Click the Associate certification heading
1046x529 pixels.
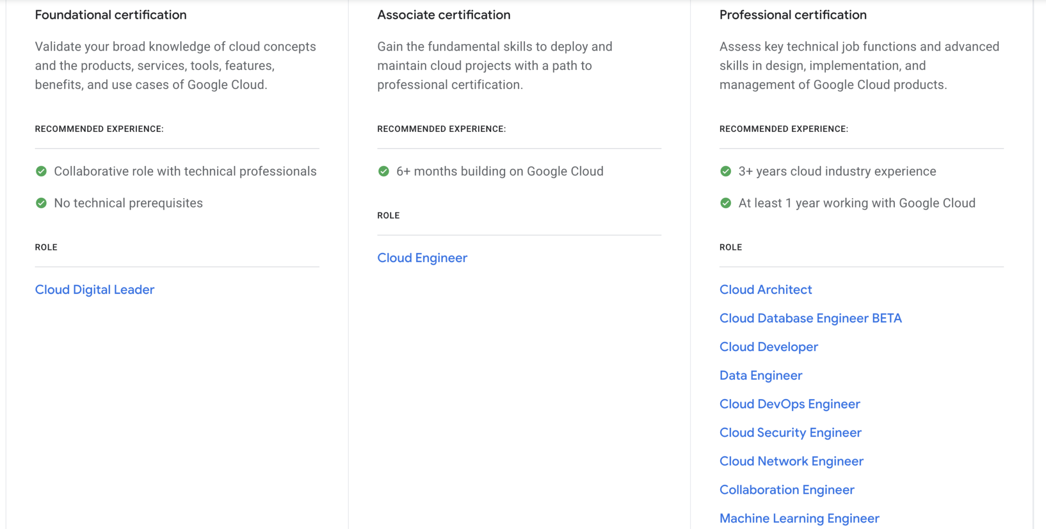point(443,15)
